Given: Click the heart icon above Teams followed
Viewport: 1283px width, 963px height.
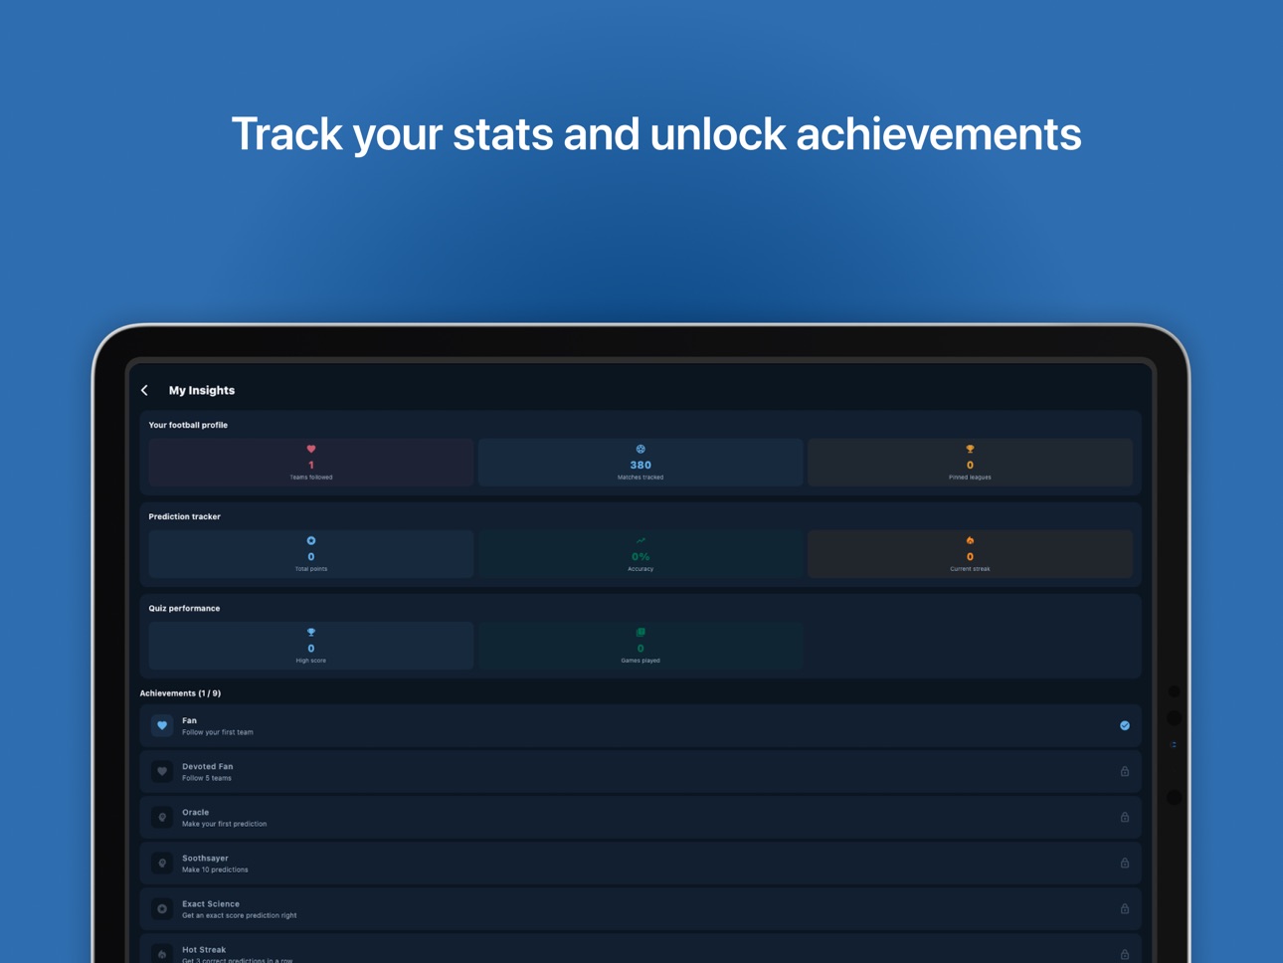Looking at the screenshot, I should pyautogui.click(x=311, y=449).
